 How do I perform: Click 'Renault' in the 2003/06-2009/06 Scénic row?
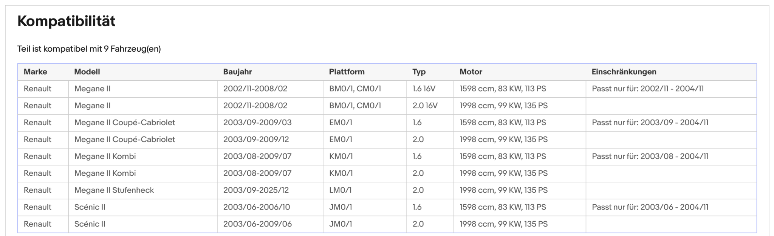[37, 224]
